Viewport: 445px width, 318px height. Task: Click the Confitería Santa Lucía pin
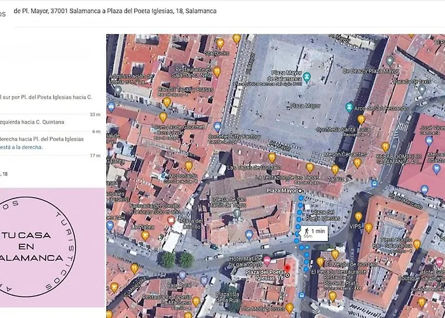pyautogui.click(x=361, y=119)
